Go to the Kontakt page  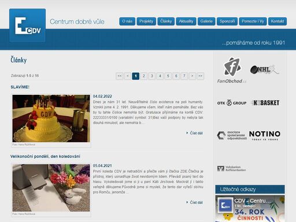[277, 21]
